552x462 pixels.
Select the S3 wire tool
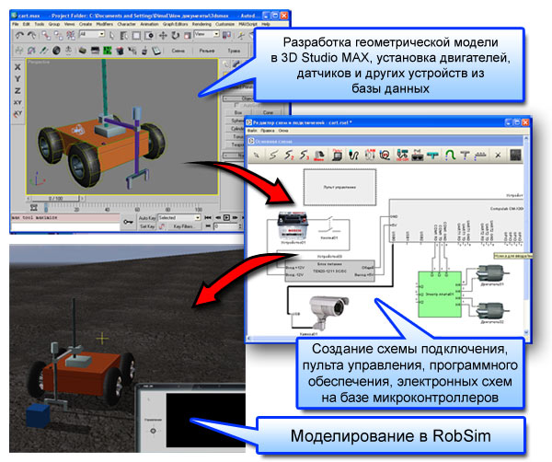pyautogui.click(x=305, y=155)
